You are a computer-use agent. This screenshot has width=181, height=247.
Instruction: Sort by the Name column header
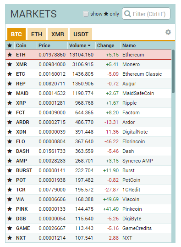[x=129, y=45]
